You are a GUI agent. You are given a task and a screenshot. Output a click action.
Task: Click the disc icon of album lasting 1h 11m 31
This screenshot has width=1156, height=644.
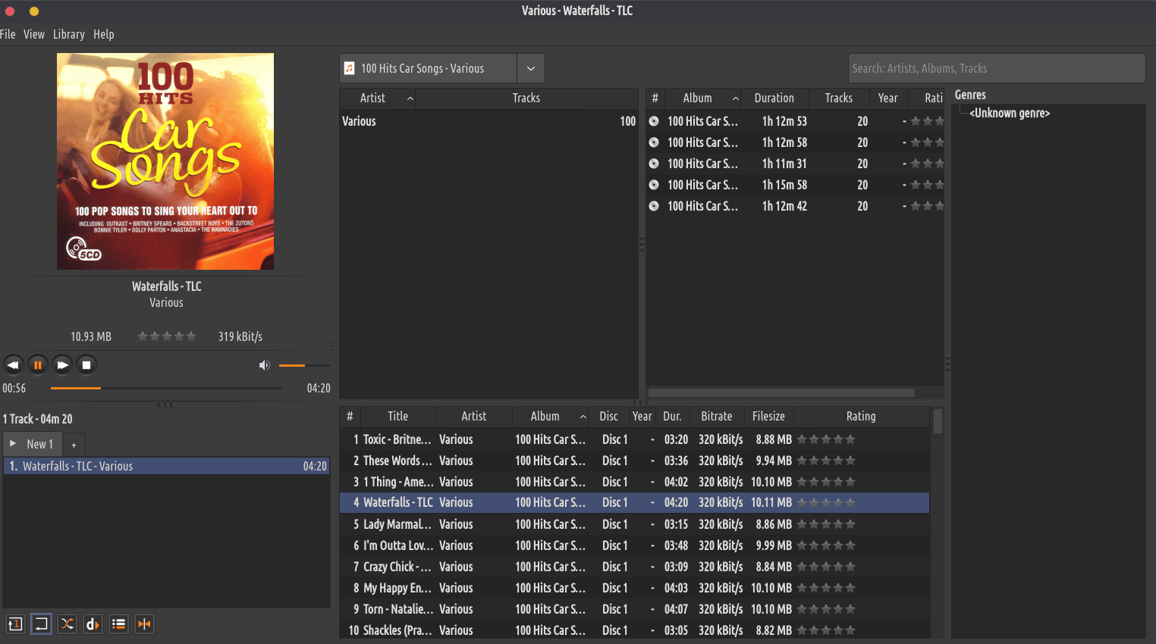click(654, 164)
